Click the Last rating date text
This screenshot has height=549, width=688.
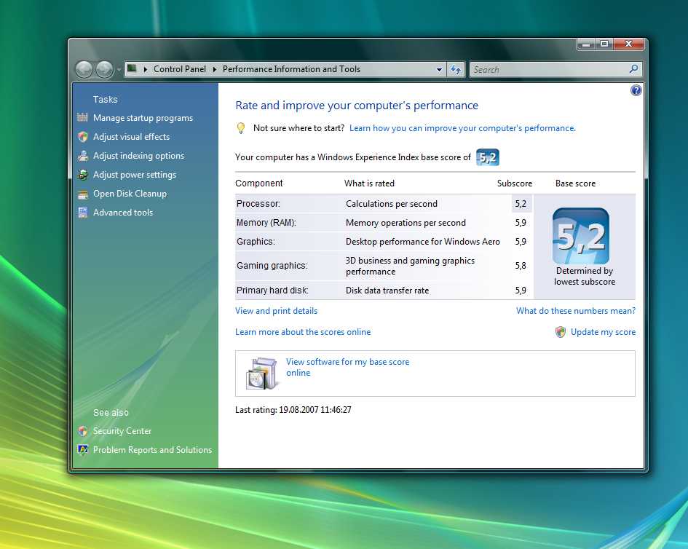coord(293,410)
